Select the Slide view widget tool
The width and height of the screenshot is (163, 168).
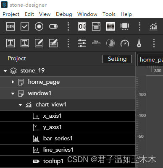coord(125,26)
